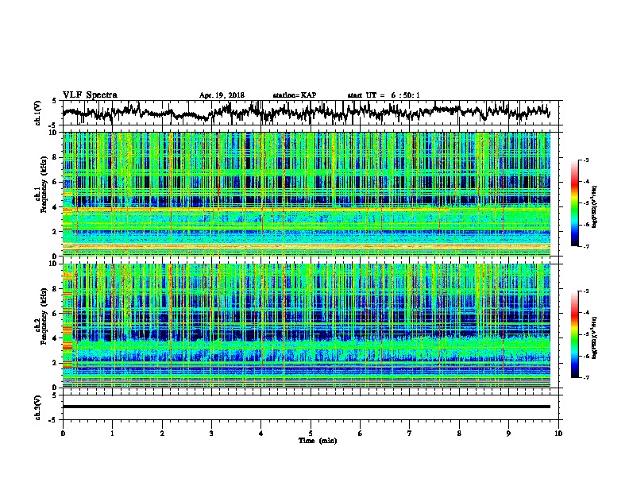This screenshot has height=486, width=629.
Task: Click time axis tick label "5"
Action: pyautogui.click(x=311, y=434)
